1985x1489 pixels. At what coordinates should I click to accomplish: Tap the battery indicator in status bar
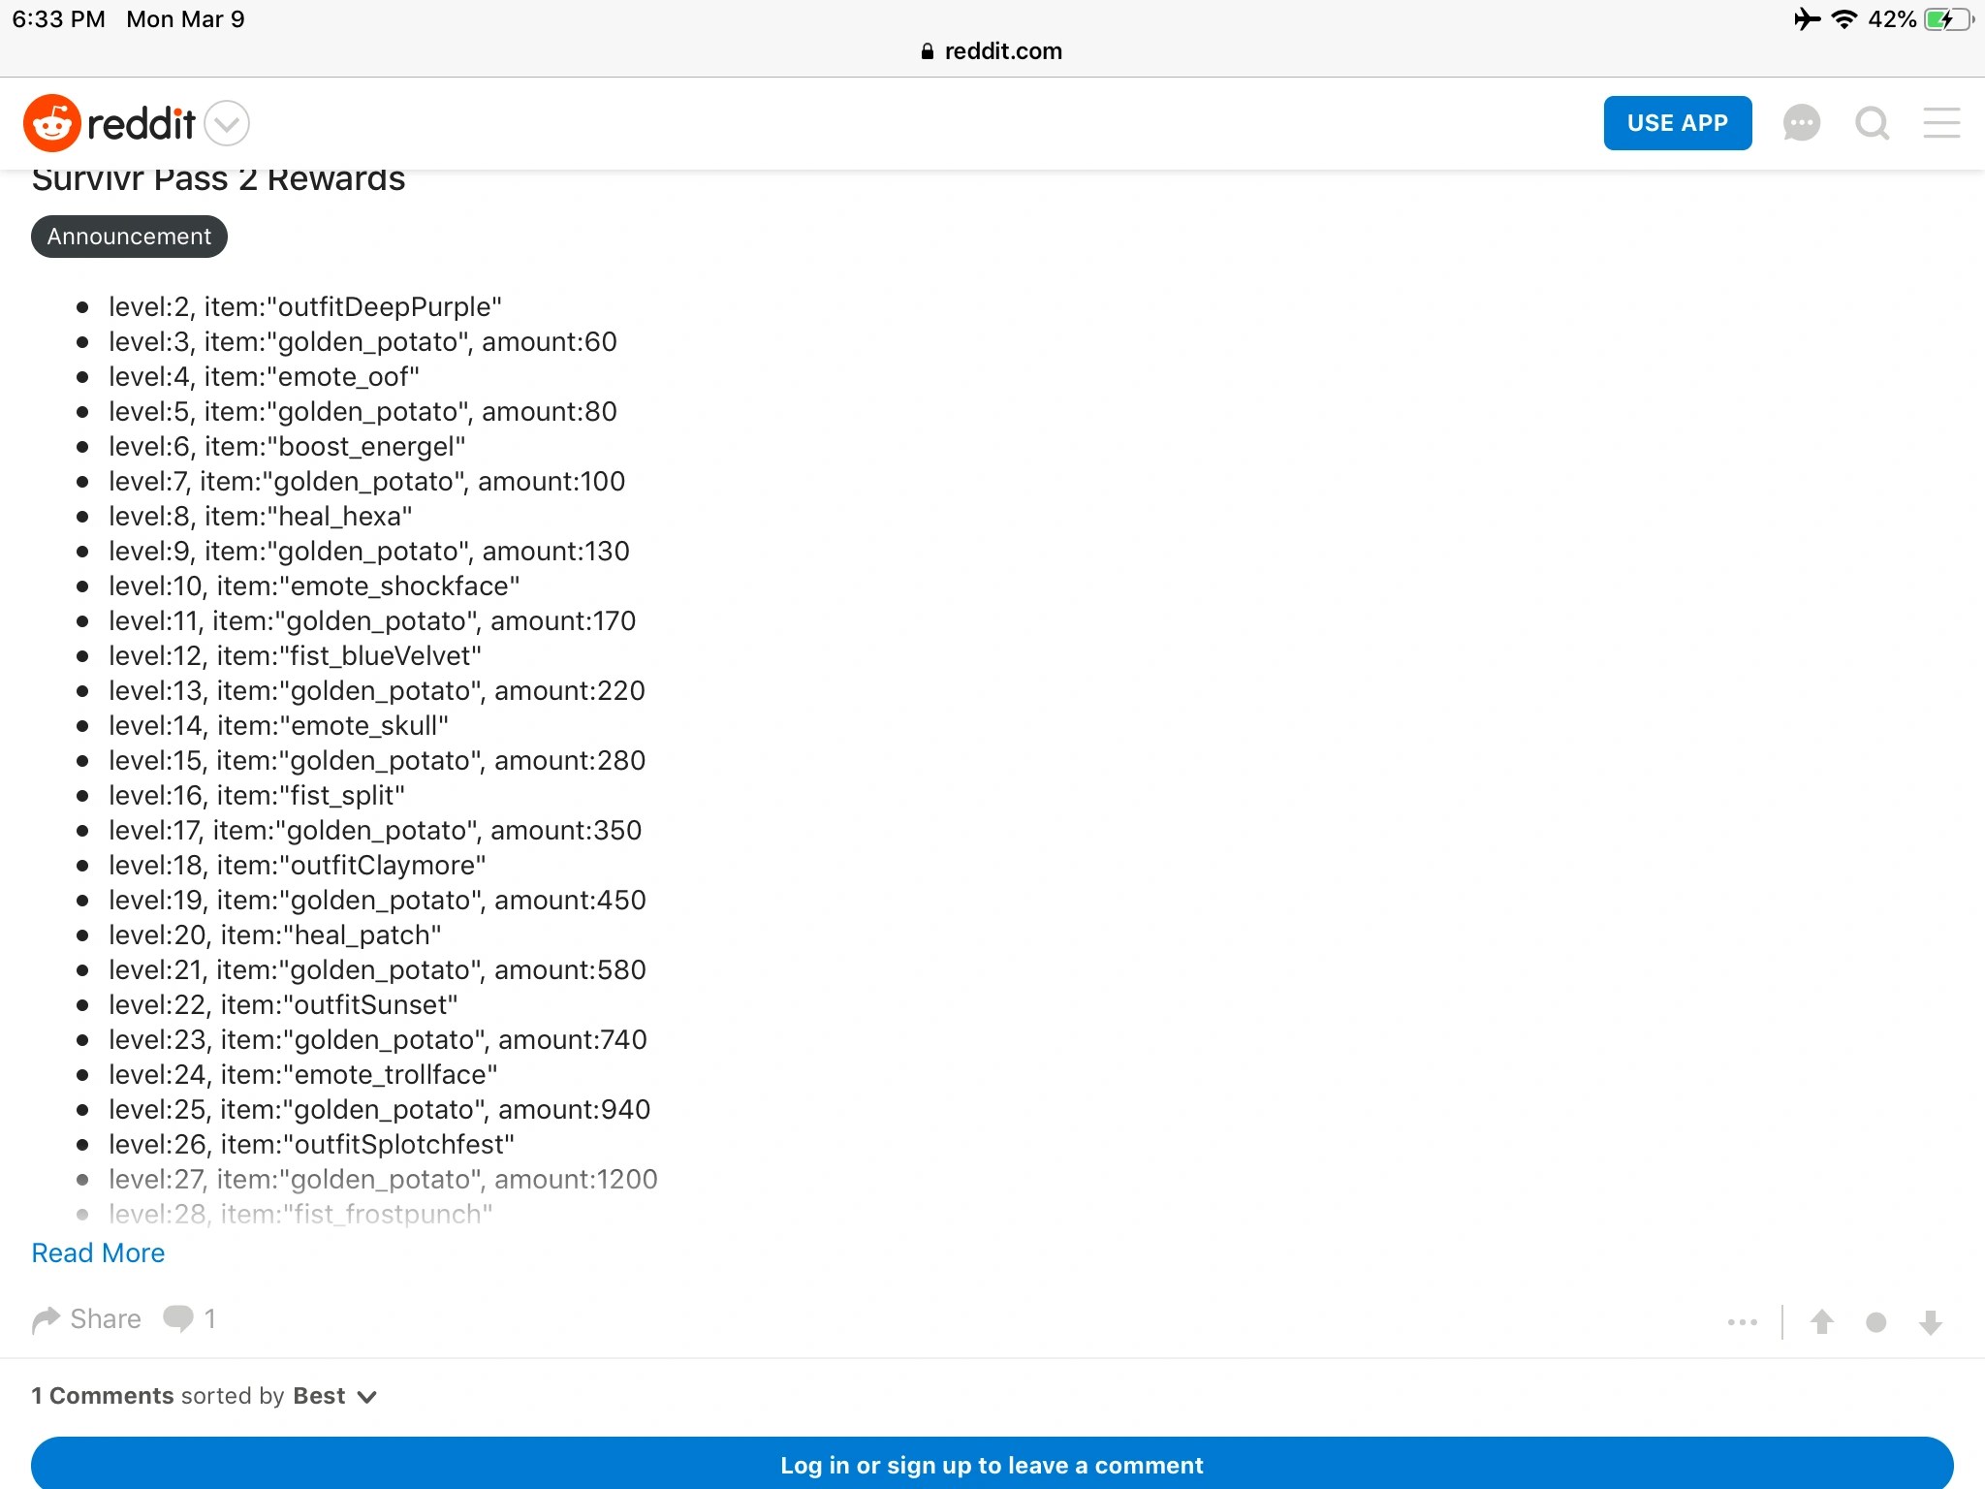[x=1947, y=19]
